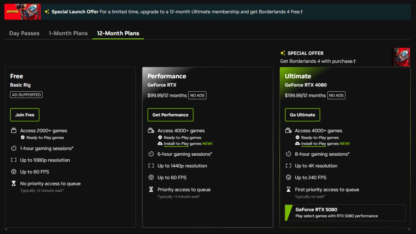Click 'Typically >2 minute wait*' text

(x=42, y=190)
